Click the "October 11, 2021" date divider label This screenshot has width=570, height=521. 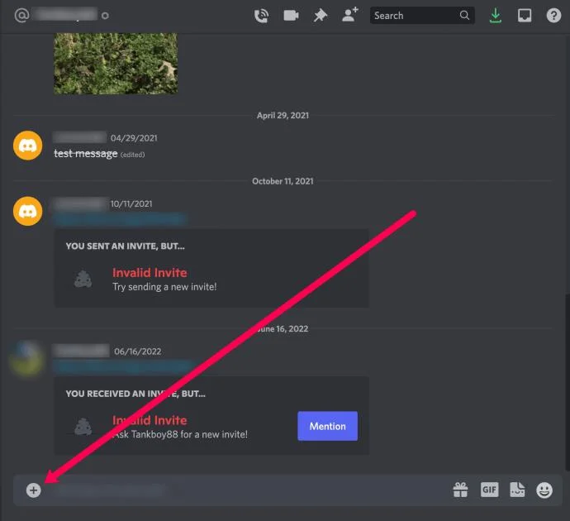(x=283, y=181)
